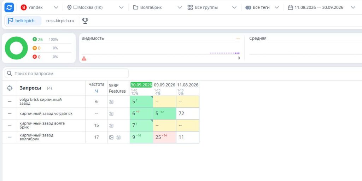Open the Все группы dropdown

(212, 7)
